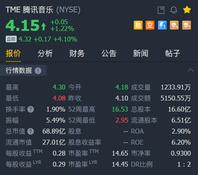Screen dimensions: 198x175
Task: Click stock name TME 腾讯音乐 (NYSE)
Action: 43,10
